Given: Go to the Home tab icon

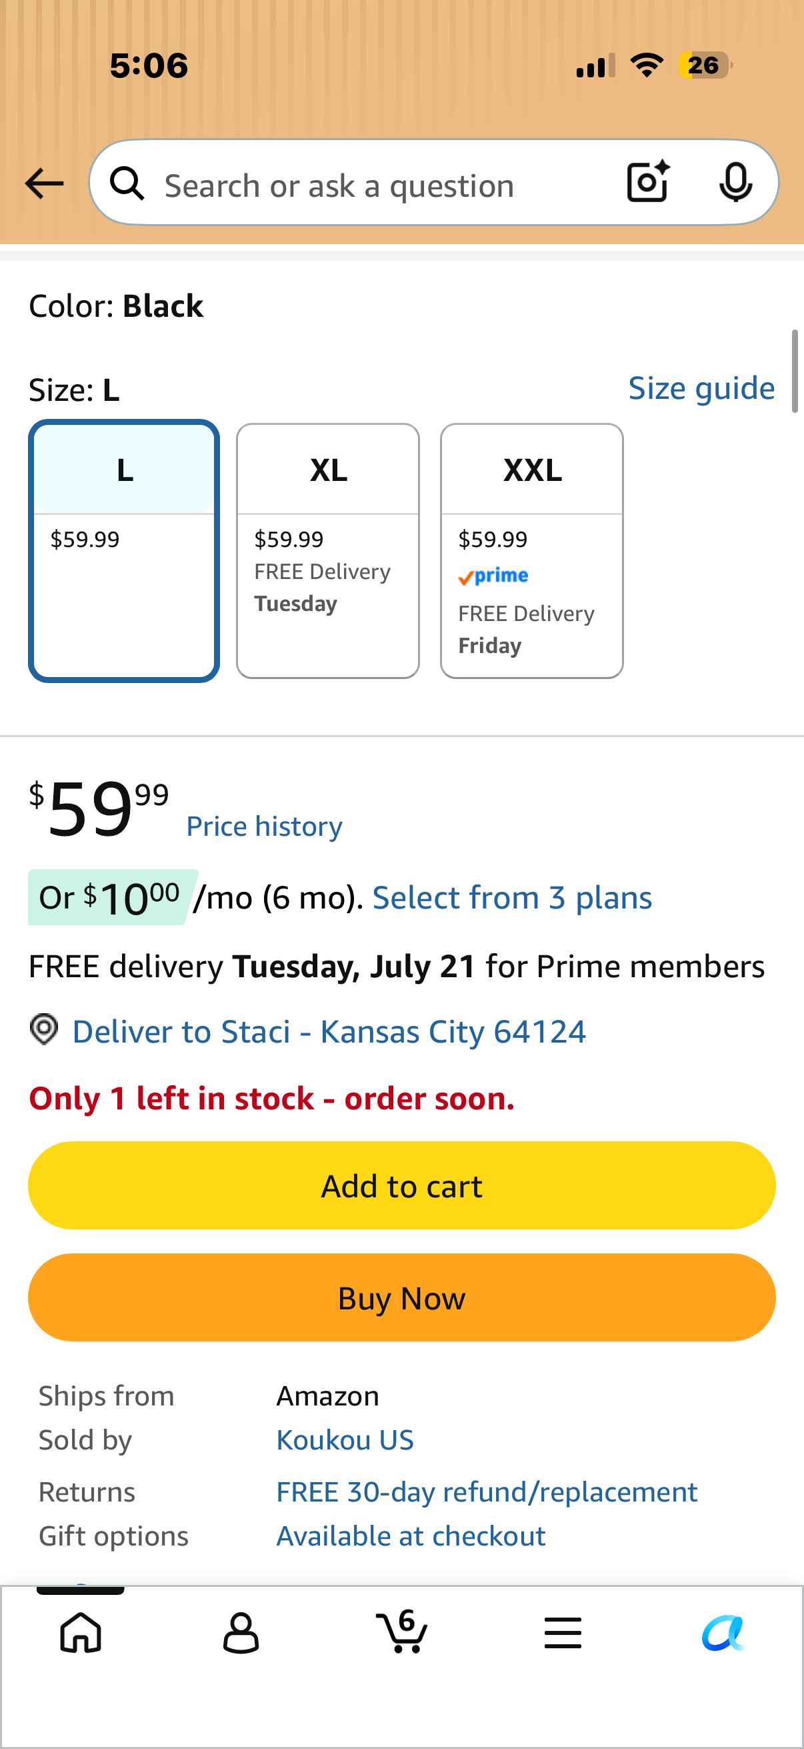Looking at the screenshot, I should click(x=81, y=1632).
